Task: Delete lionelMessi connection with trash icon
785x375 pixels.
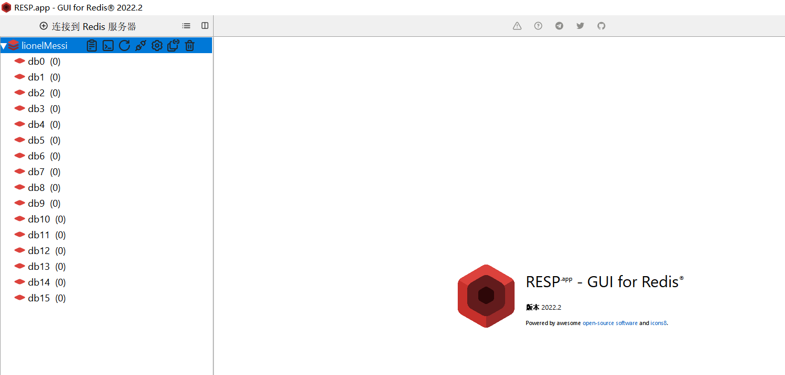Action: pos(189,46)
